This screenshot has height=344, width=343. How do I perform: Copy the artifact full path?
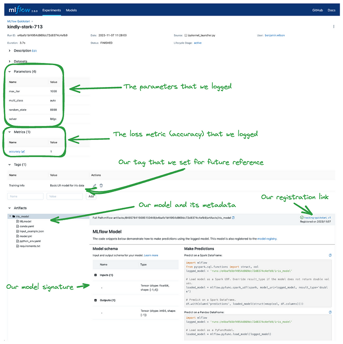(233, 218)
